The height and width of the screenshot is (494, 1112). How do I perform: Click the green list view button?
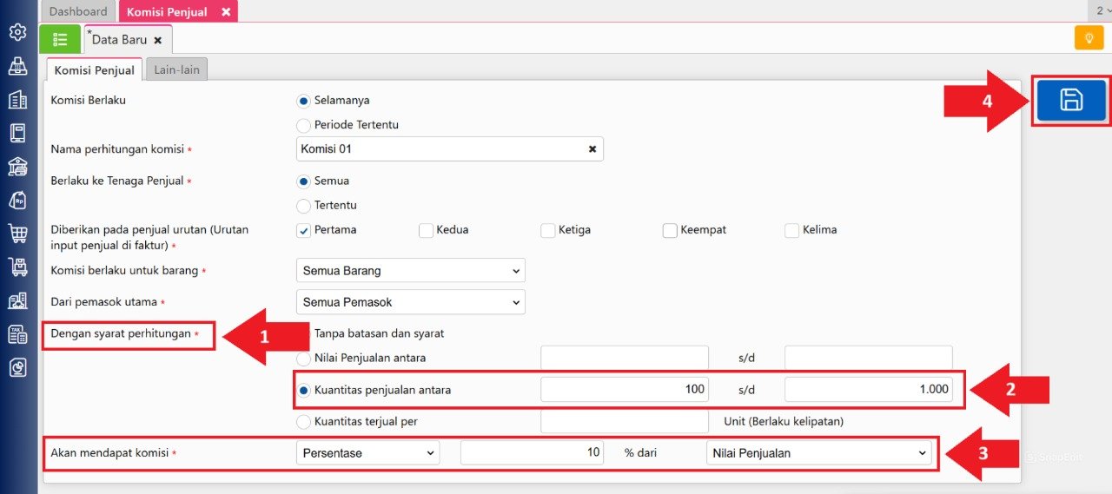point(60,39)
